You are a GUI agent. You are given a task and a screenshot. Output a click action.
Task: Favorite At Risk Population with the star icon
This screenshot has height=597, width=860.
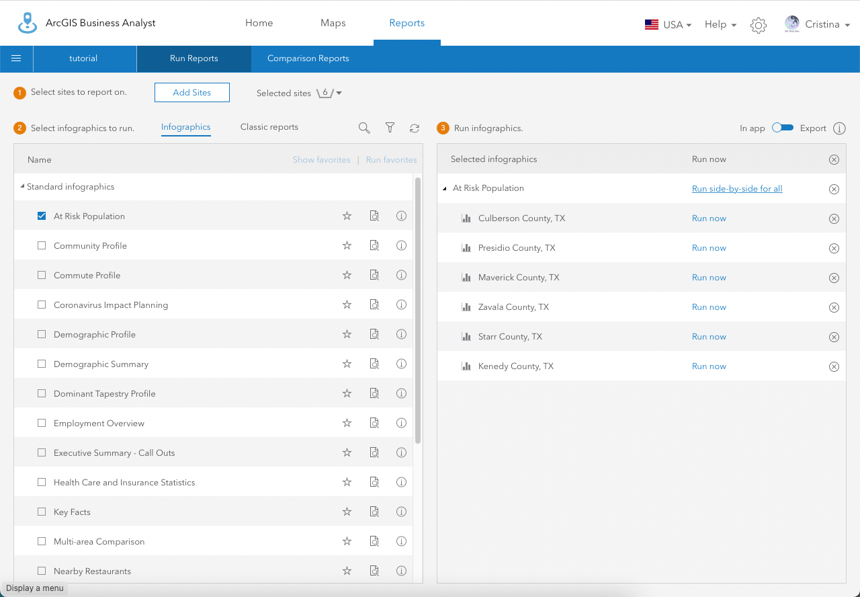(x=347, y=216)
